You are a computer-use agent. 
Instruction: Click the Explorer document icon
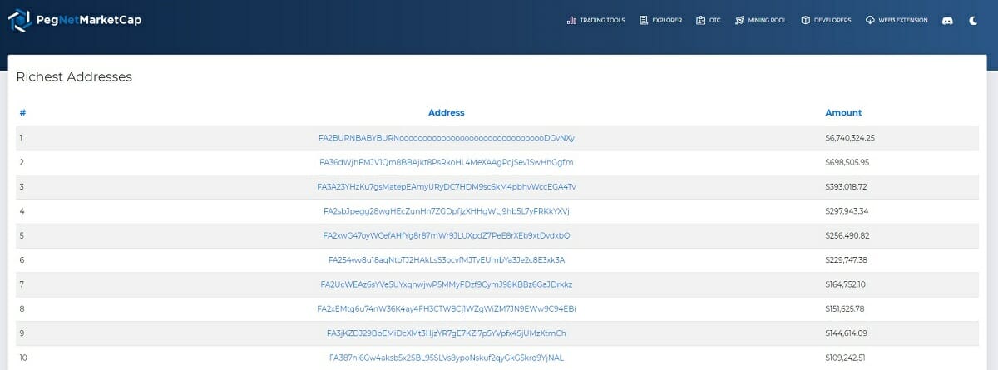pos(644,20)
